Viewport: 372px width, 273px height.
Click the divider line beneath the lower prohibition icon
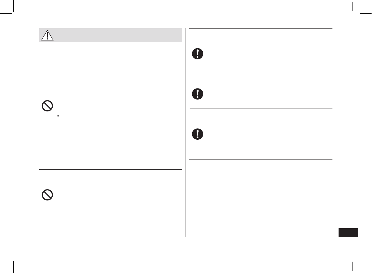coord(111,220)
